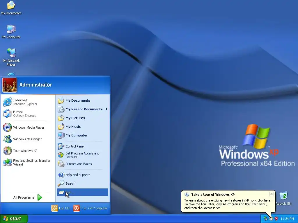
Task: Click the tour notification tray icon
Action: tap(271, 219)
